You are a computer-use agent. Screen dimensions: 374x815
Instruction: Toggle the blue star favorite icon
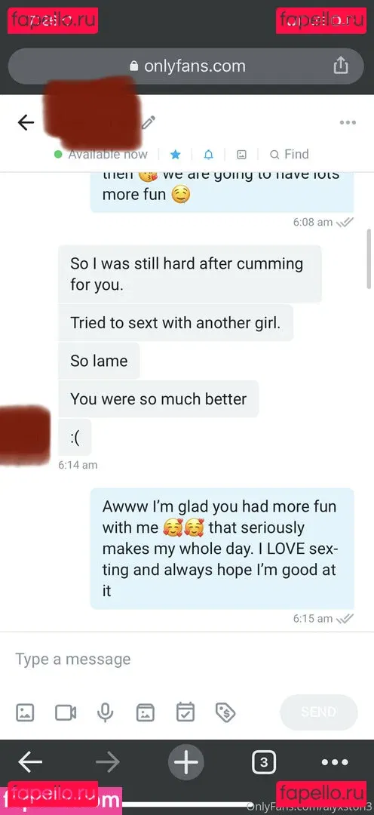coord(176,155)
